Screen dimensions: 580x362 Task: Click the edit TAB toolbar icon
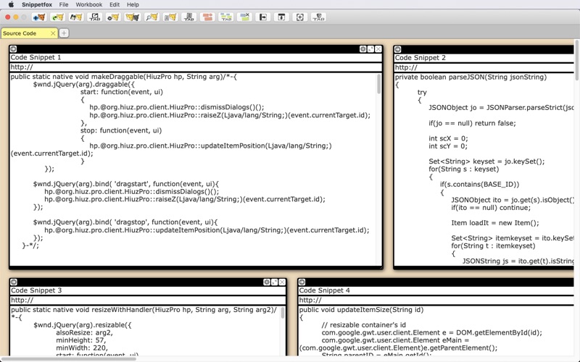click(x=95, y=17)
